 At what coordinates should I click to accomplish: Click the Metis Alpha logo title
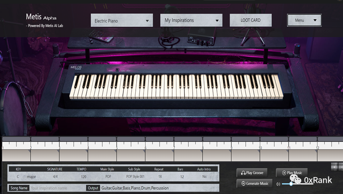[41, 17]
